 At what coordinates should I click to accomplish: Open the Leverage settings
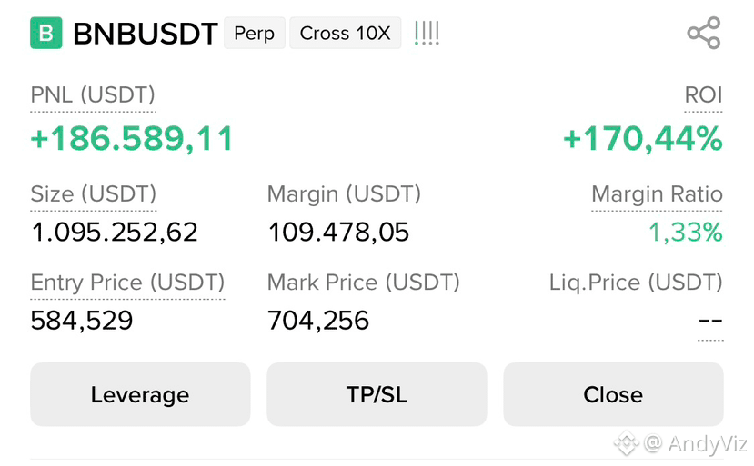pos(140,394)
